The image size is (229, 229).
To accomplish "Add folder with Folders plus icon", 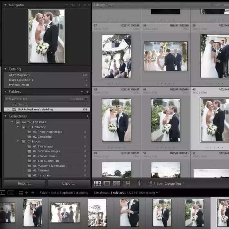I will [x=88, y=92].
